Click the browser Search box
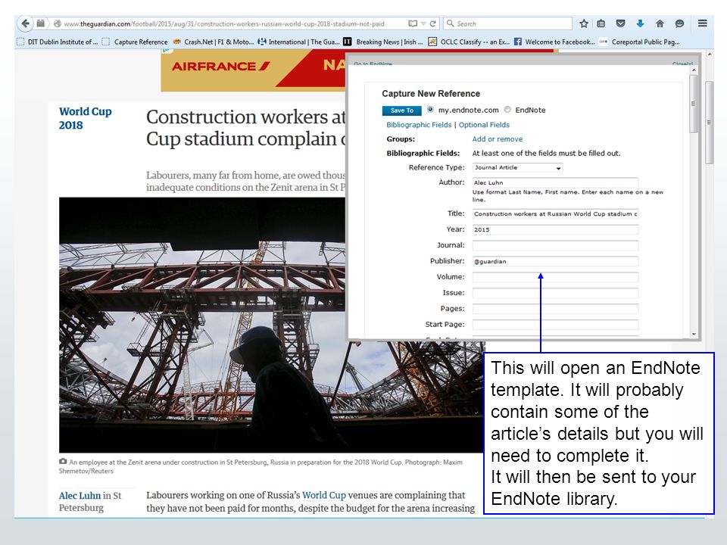The image size is (727, 545). pos(507,23)
